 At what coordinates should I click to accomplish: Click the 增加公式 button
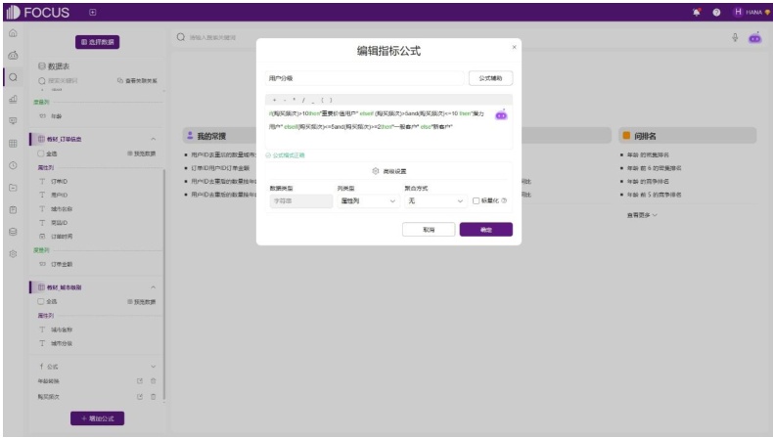[97, 418]
